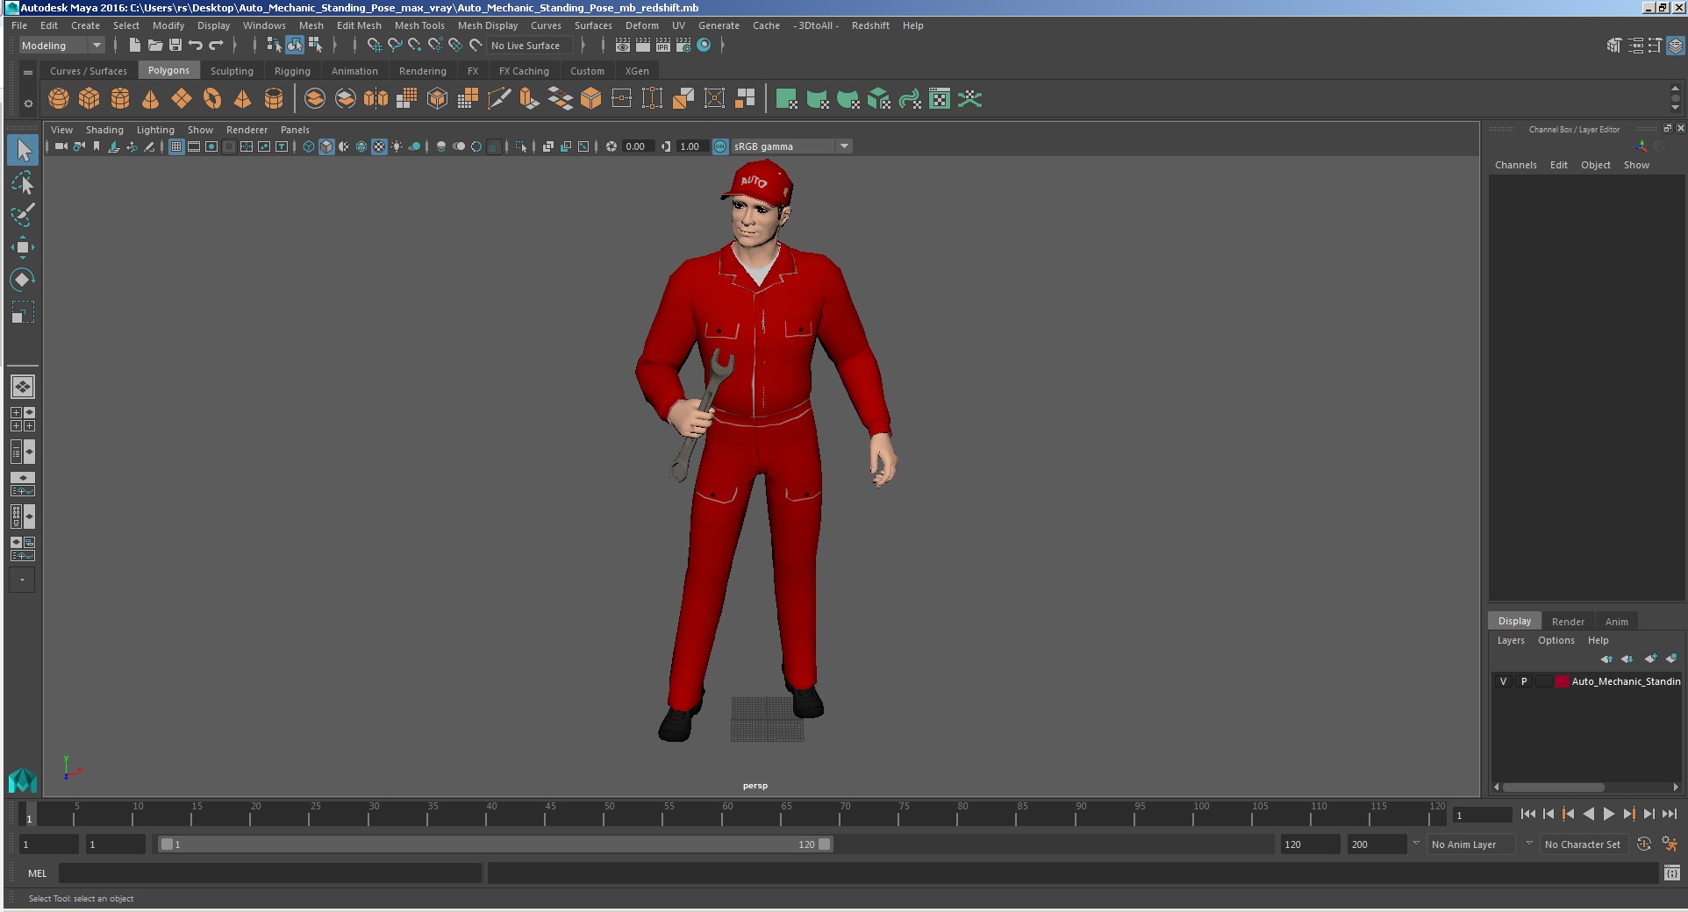
Task: Click the No Live Surface field
Action: [529, 46]
